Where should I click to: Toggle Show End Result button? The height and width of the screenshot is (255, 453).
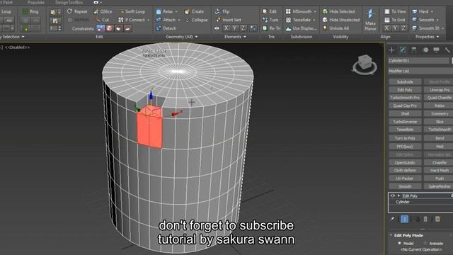coord(404,219)
